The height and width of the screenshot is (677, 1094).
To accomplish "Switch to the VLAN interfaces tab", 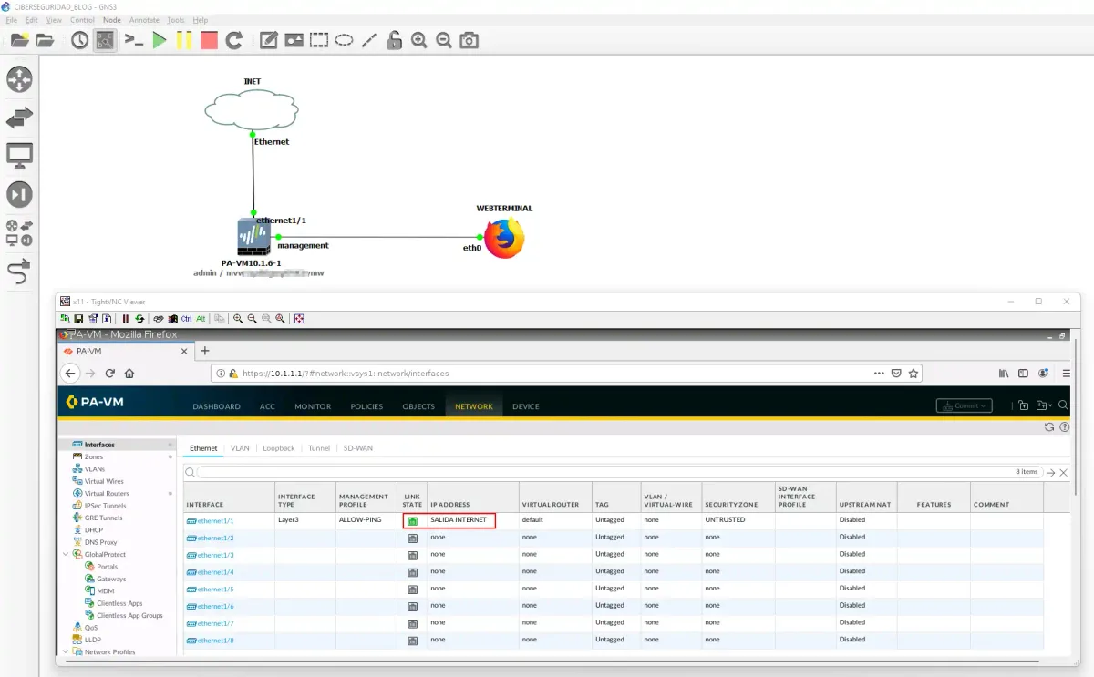I will tap(240, 448).
